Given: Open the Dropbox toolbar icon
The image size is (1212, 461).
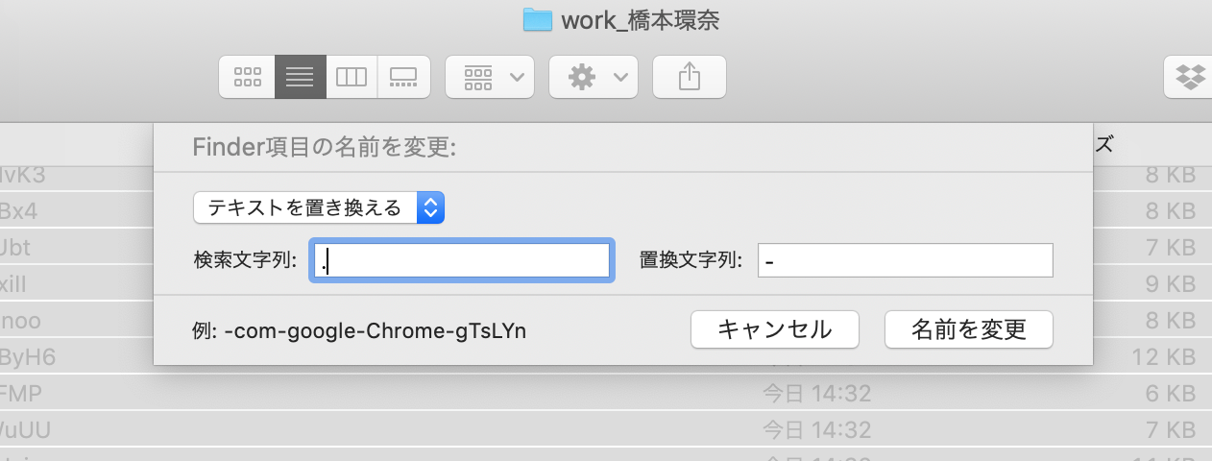Looking at the screenshot, I should click(1191, 77).
